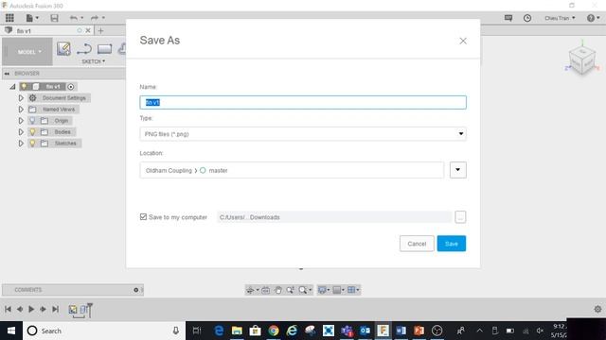This screenshot has height=340, width=606.
Task: Open the Location dropdown arrow button
Action: pos(458,170)
